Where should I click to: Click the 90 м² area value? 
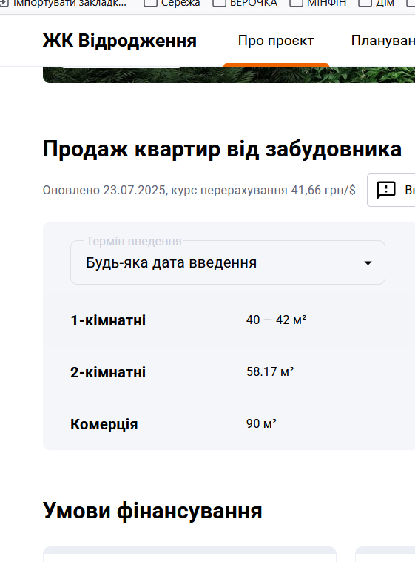(x=261, y=423)
